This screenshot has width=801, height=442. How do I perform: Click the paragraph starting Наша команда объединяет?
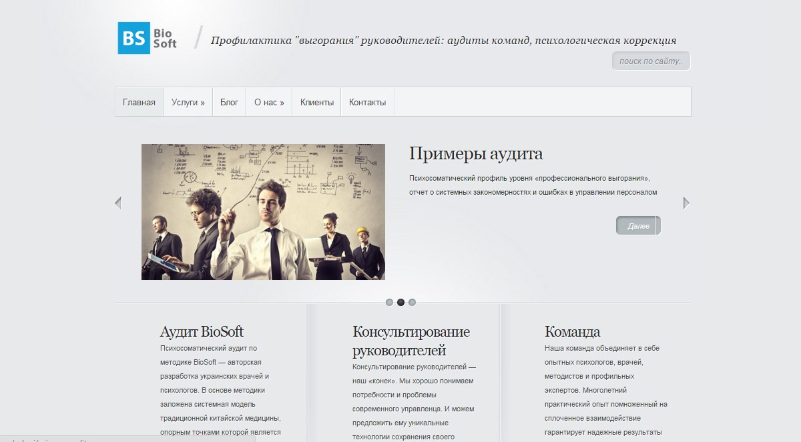(x=606, y=390)
